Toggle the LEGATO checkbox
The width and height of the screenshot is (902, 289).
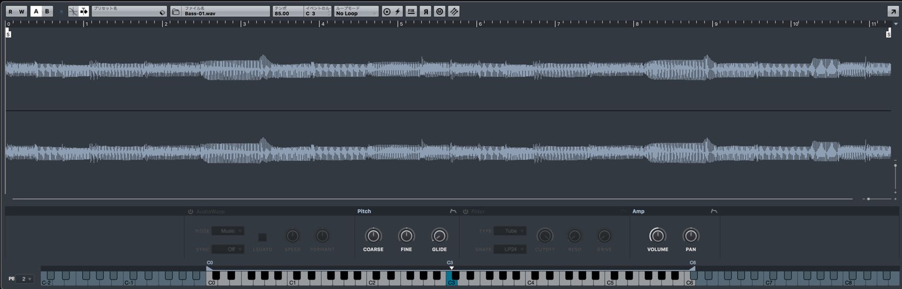tap(262, 237)
